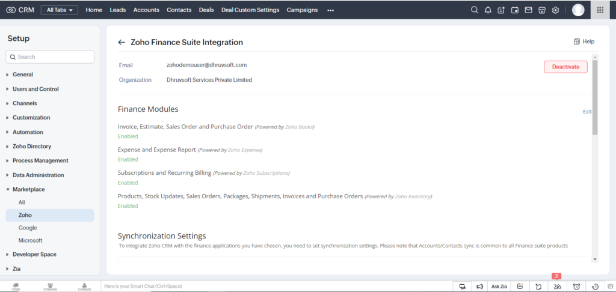Open the All Tabs dropdown

tap(60, 10)
